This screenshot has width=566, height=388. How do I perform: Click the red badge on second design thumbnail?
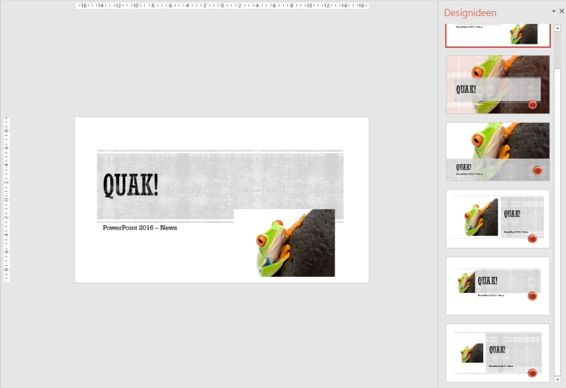click(x=533, y=105)
